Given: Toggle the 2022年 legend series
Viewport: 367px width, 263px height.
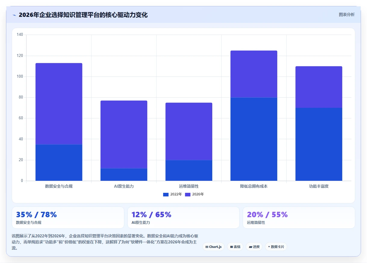Looking at the screenshot, I should [173, 194].
